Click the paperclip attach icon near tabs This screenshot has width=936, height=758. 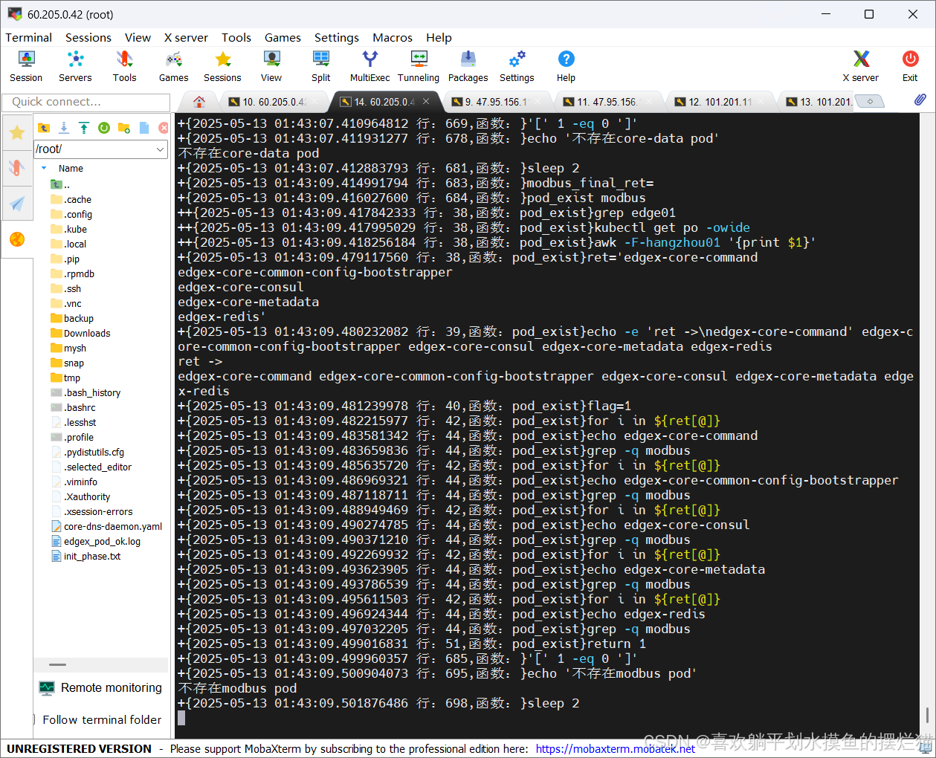pyautogui.click(x=920, y=100)
